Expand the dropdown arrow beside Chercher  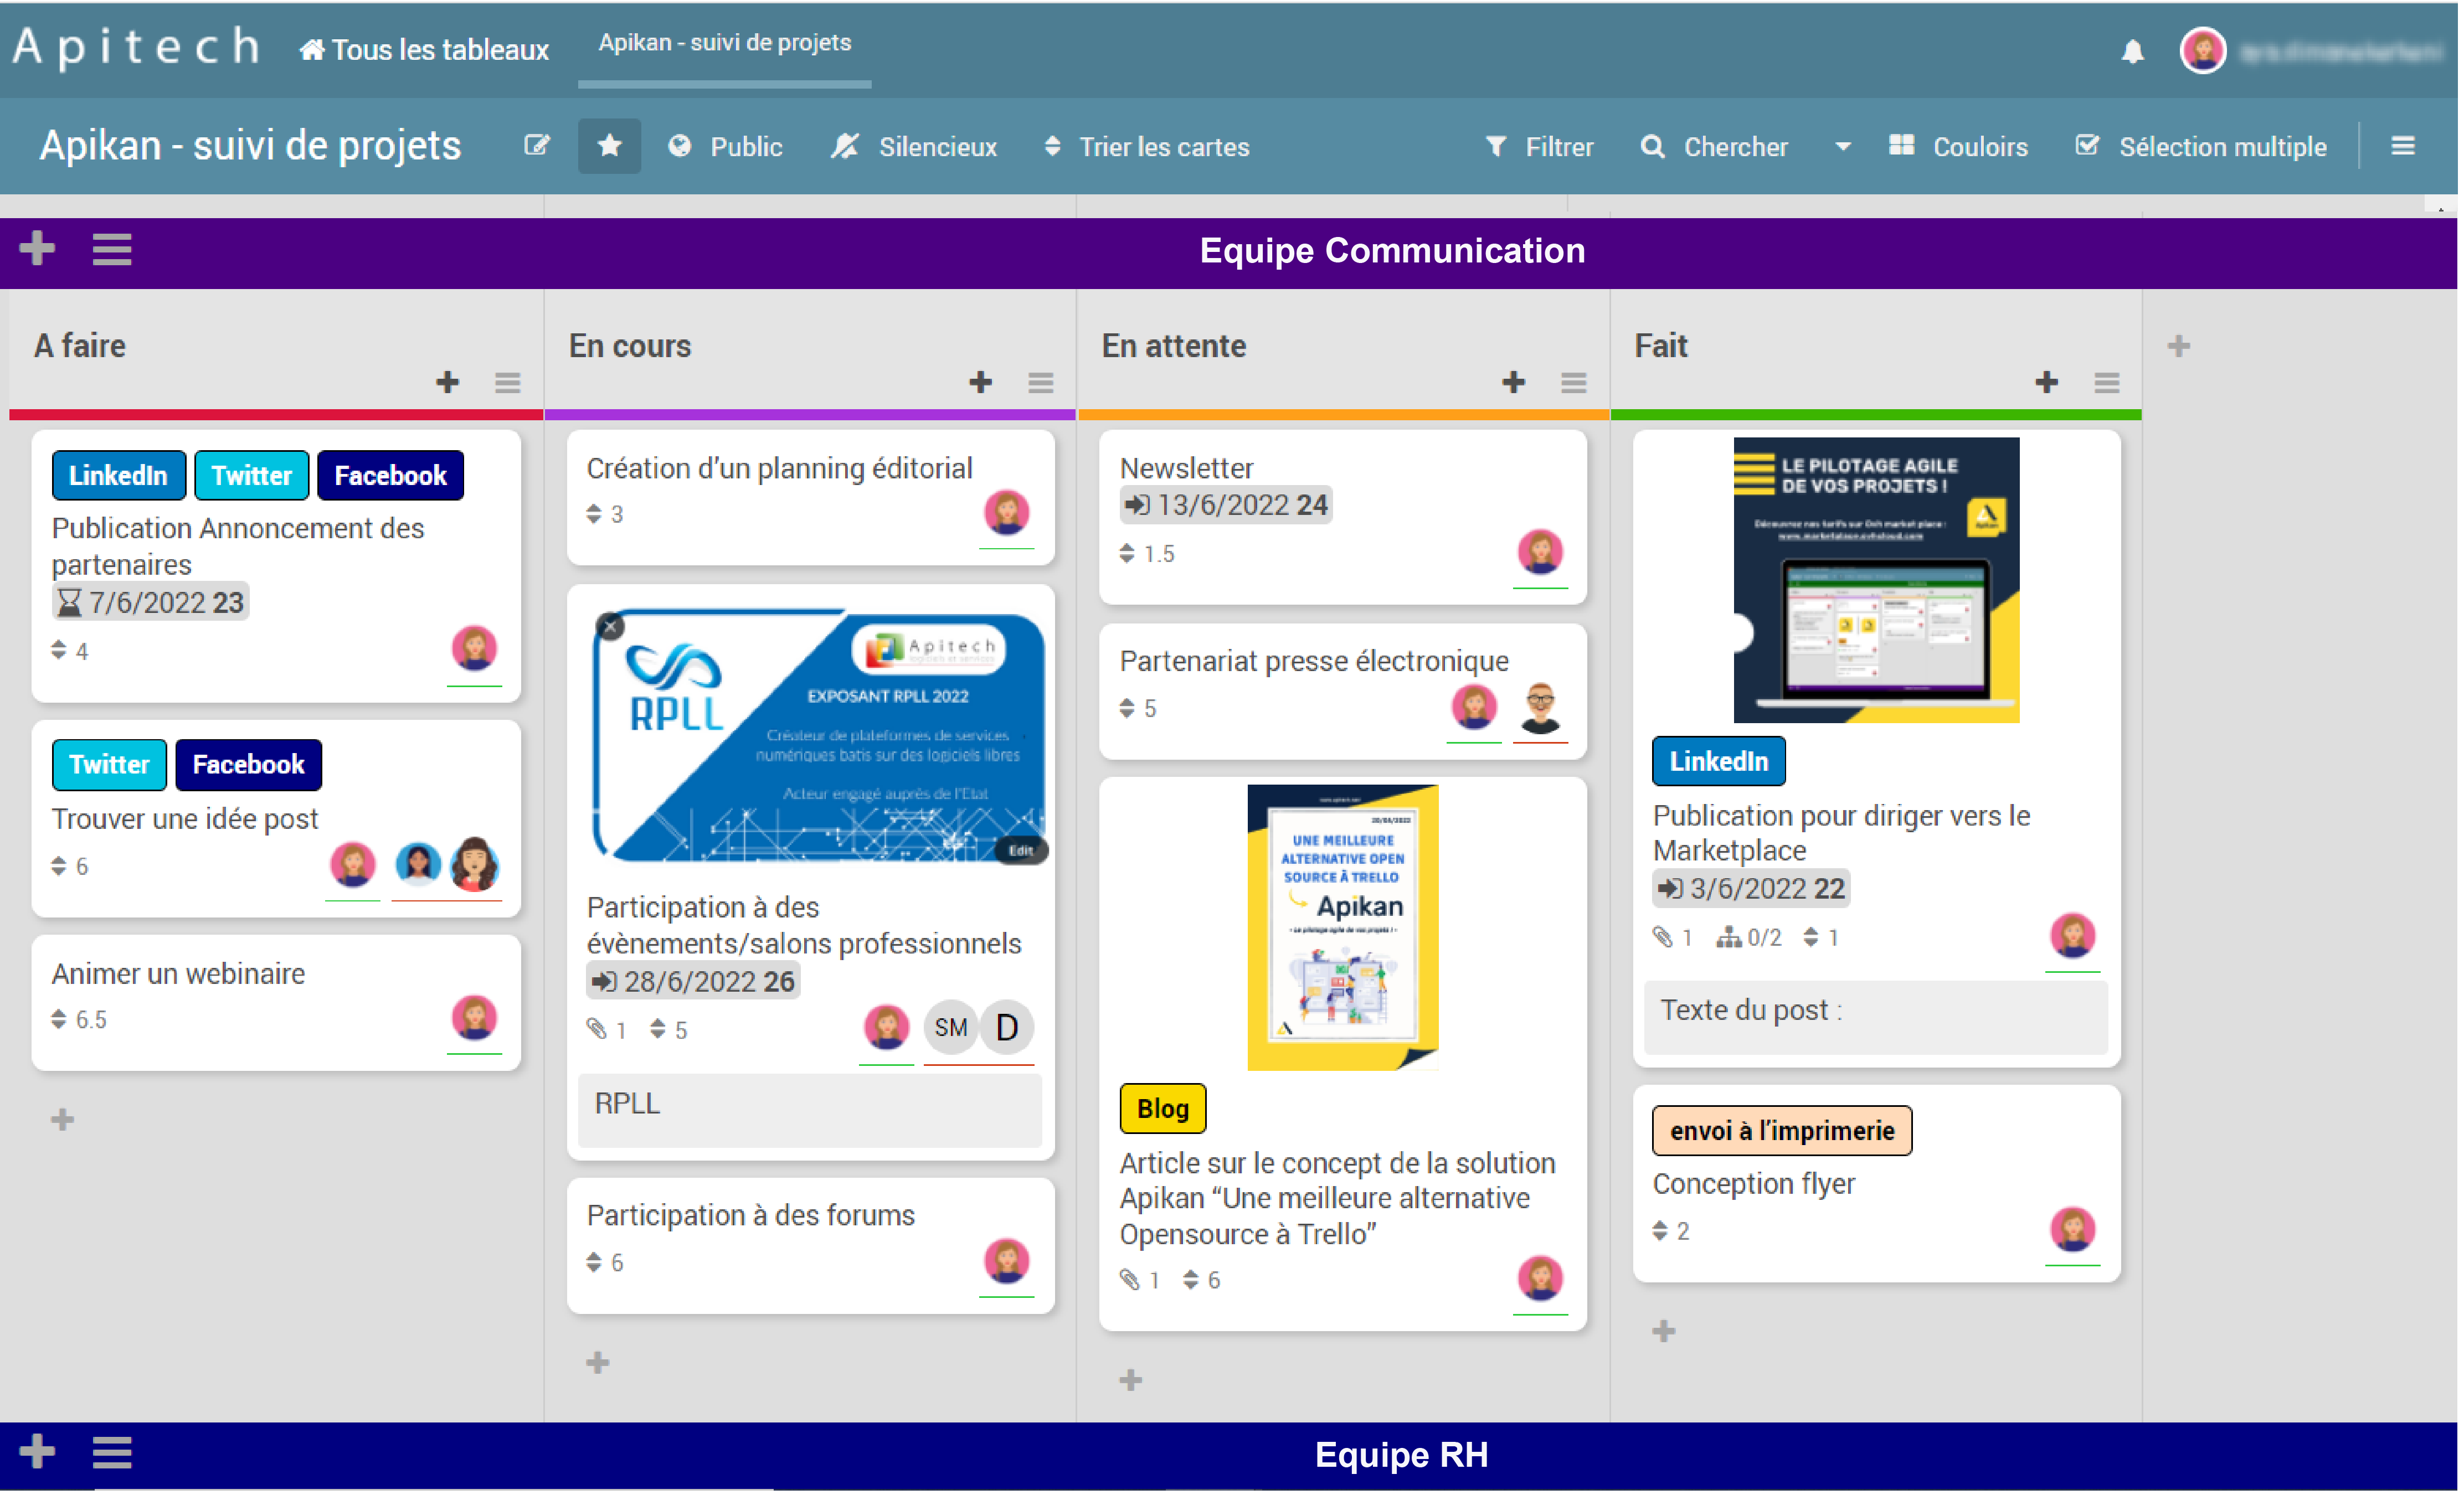tap(1842, 147)
